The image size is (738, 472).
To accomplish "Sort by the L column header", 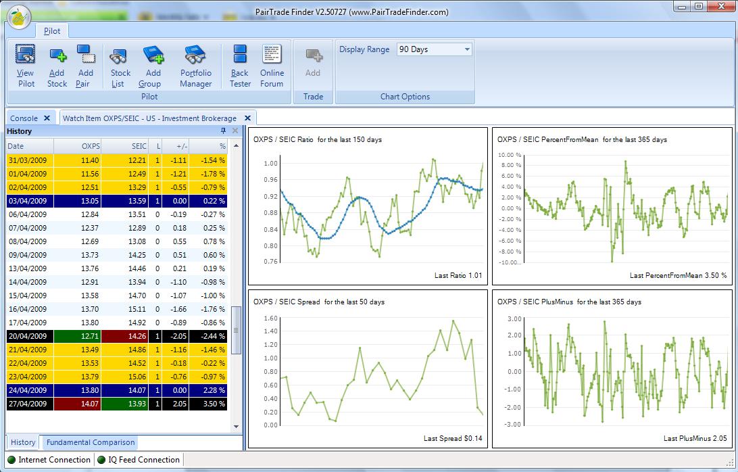I will [x=155, y=146].
